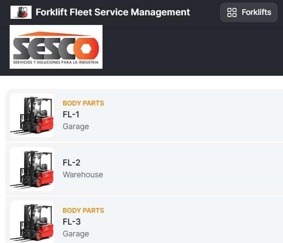Image resolution: width=283 pixels, height=243 pixels.
Task: Click the small forklift icon in the header
Action: tap(21, 12)
